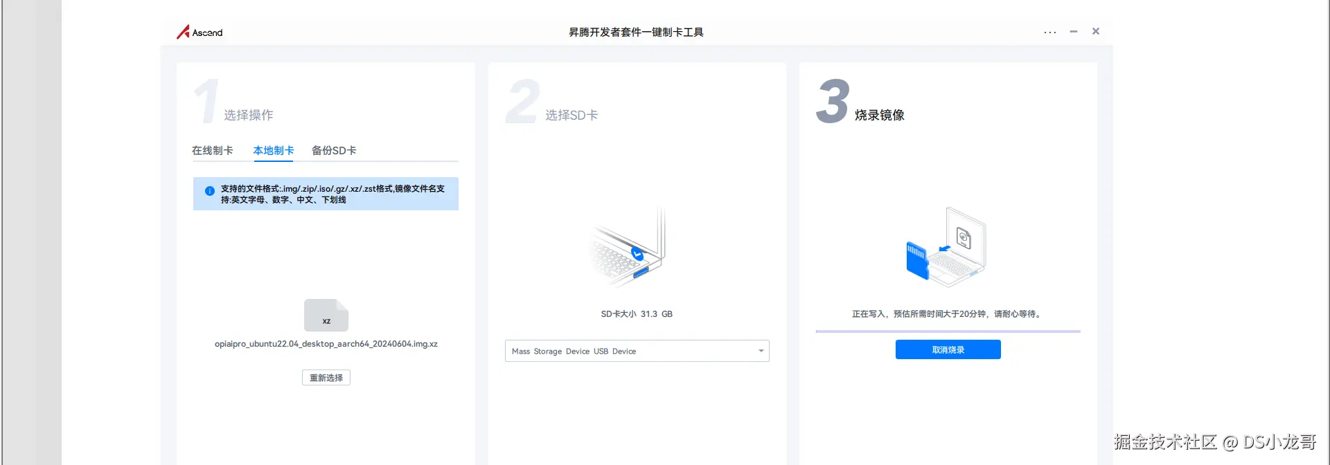
Task: Select the 本地制卡 tab
Action: [274, 150]
